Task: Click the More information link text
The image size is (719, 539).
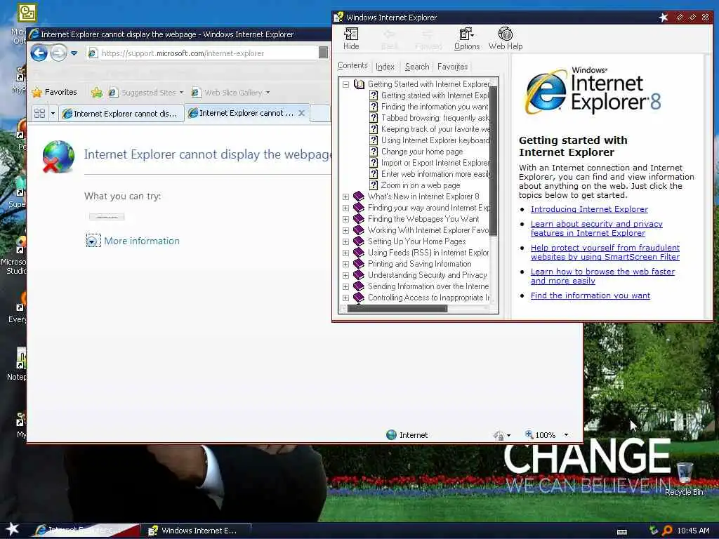Action: coord(142,241)
